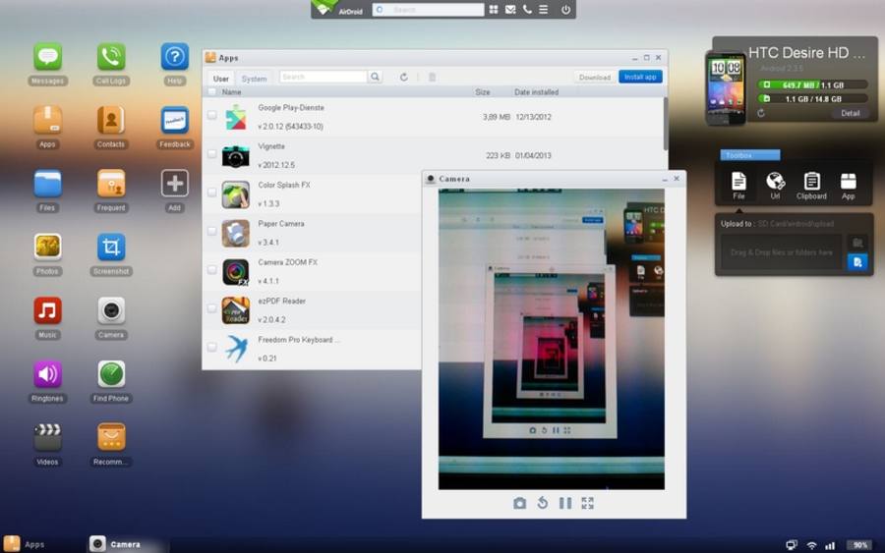The image size is (885, 553).
Task: Toggle the select-all checkbox beside Name
Action: [211, 92]
